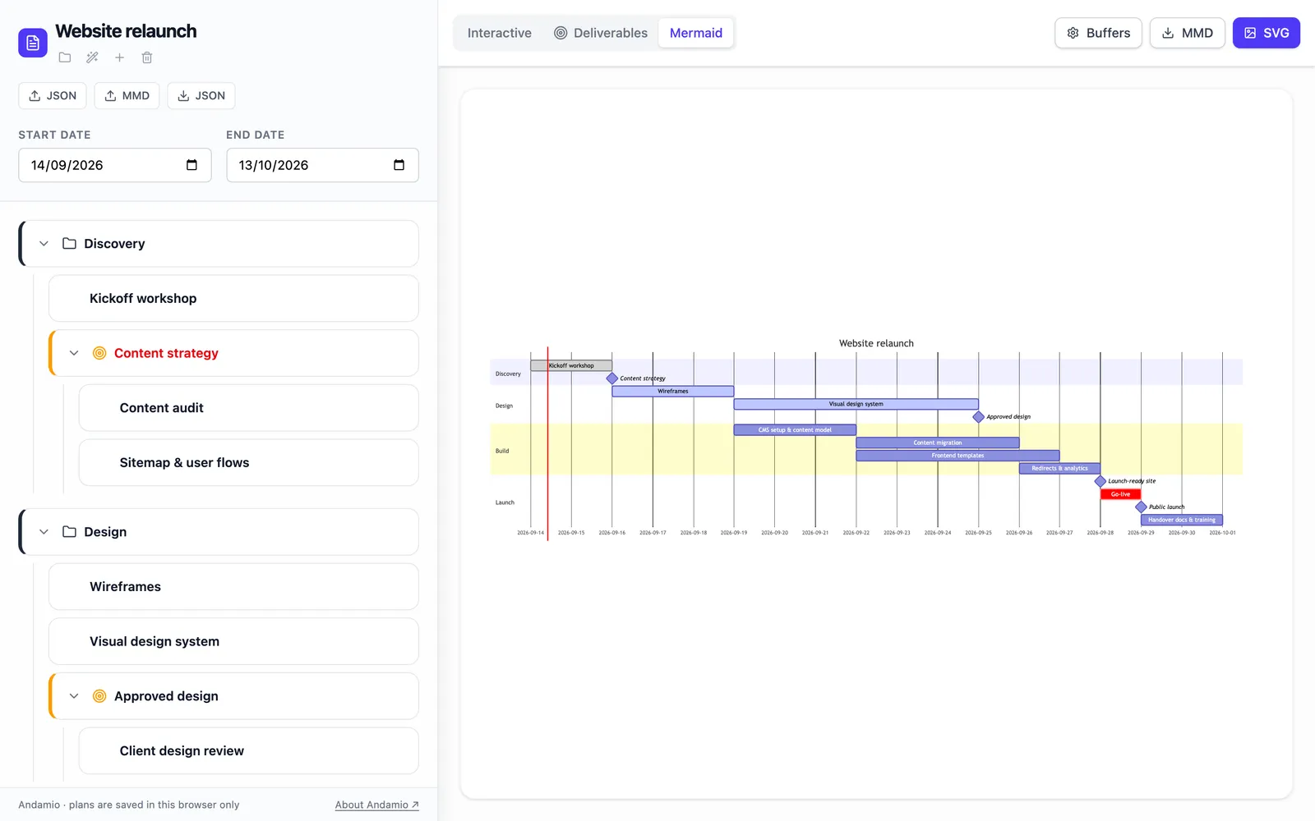This screenshot has height=821, width=1315.
Task: Open the End Date calendar picker icon
Action: click(x=399, y=165)
